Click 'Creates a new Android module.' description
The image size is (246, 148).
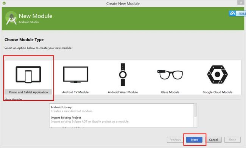pos(72,111)
